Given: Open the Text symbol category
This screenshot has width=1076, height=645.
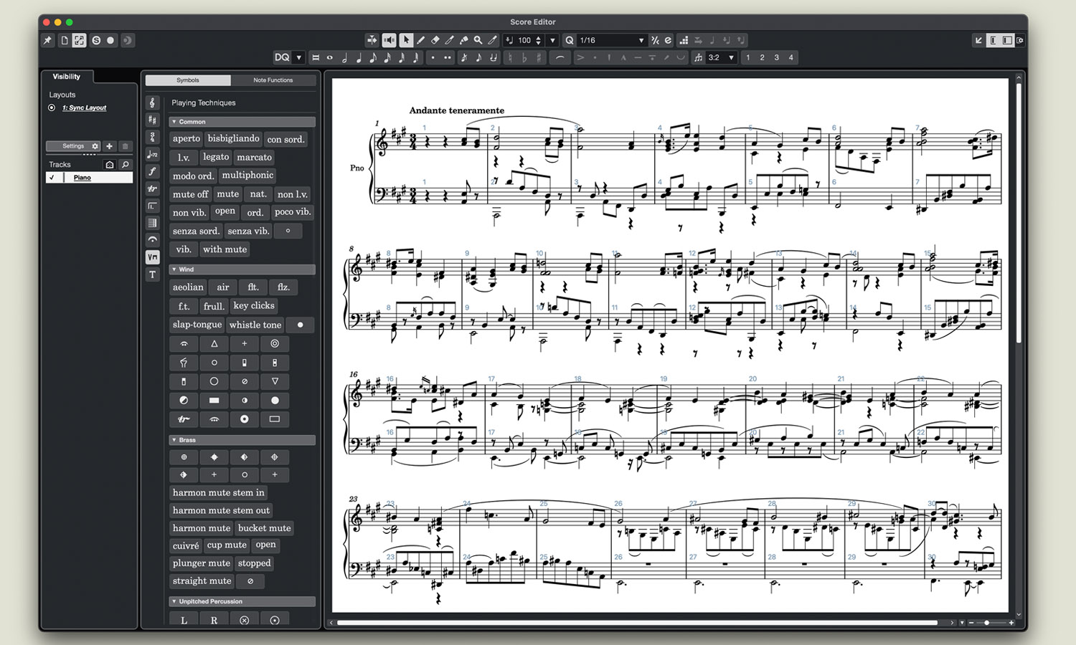Looking at the screenshot, I should tap(152, 274).
